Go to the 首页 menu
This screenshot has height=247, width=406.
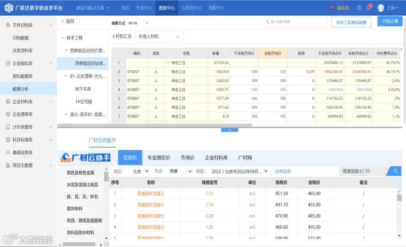pos(125,8)
